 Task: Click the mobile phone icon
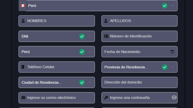point(23,67)
